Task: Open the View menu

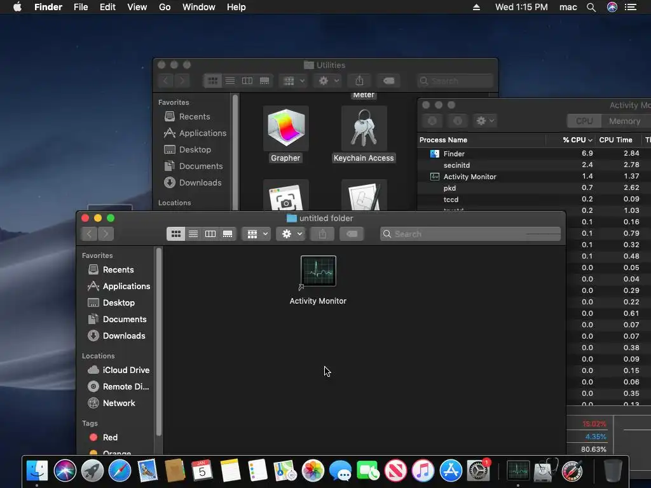Action: click(137, 7)
